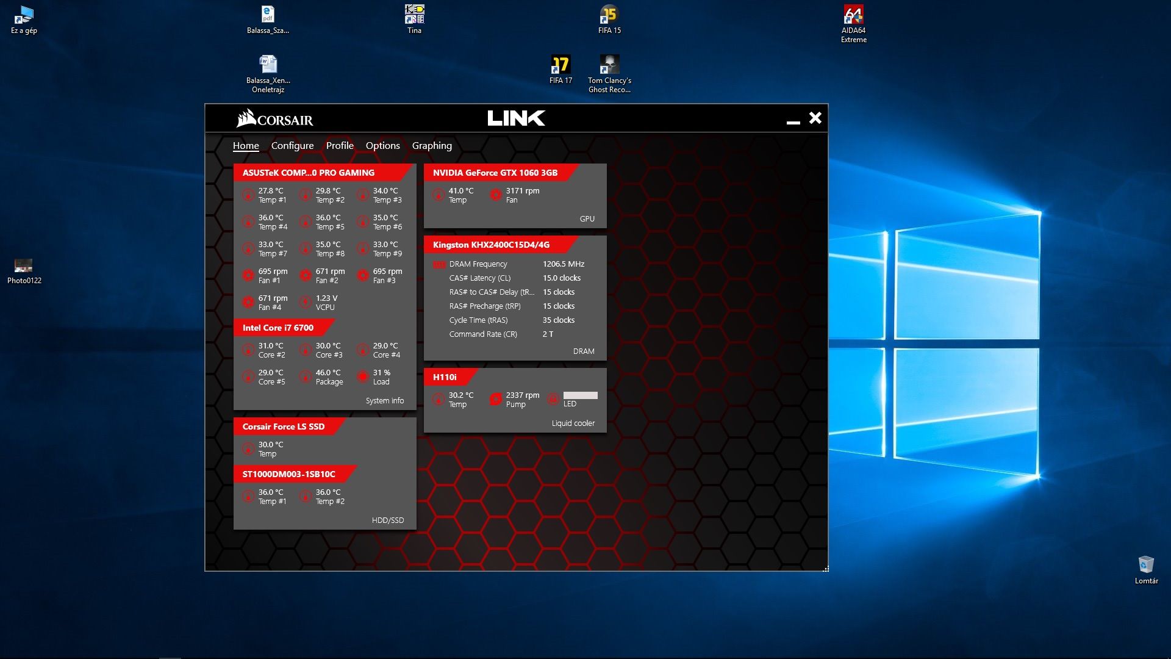
Task: Select the Photo0122 desktop thumbnail
Action: pyautogui.click(x=24, y=272)
